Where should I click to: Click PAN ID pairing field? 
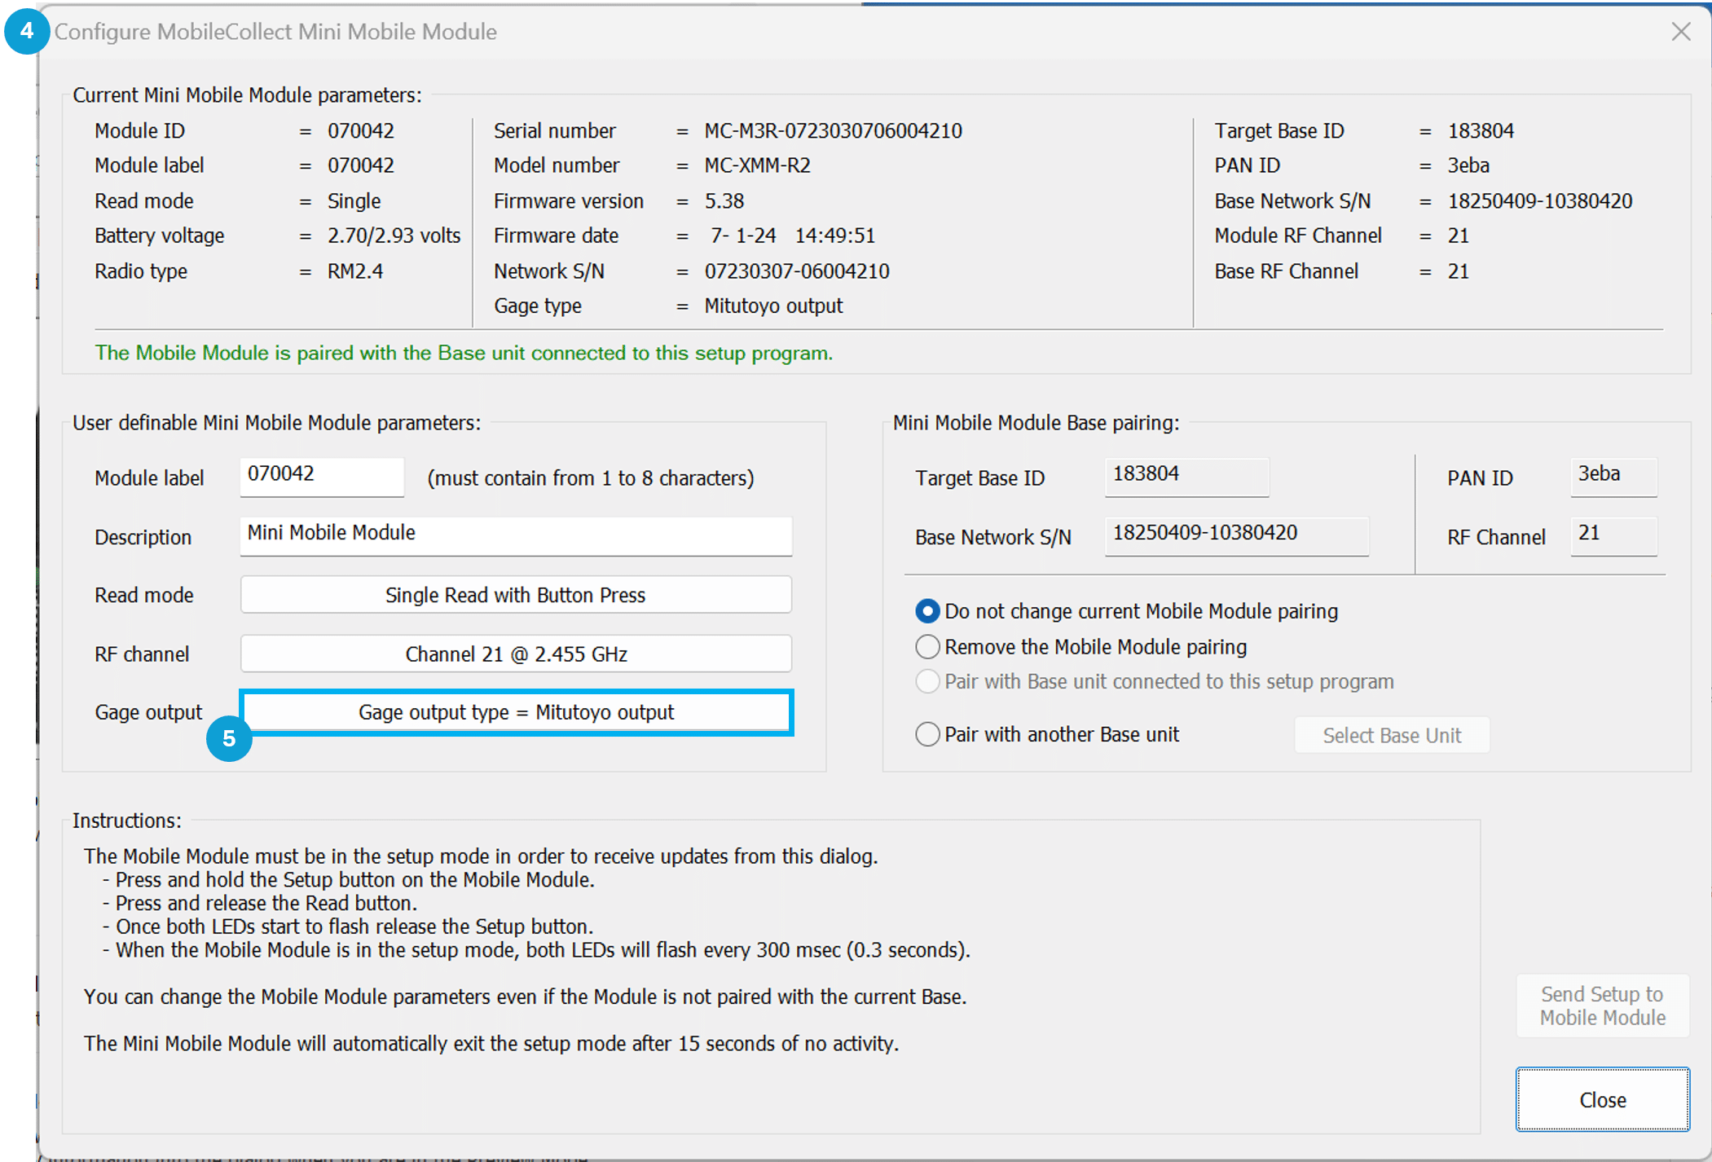(x=1613, y=476)
